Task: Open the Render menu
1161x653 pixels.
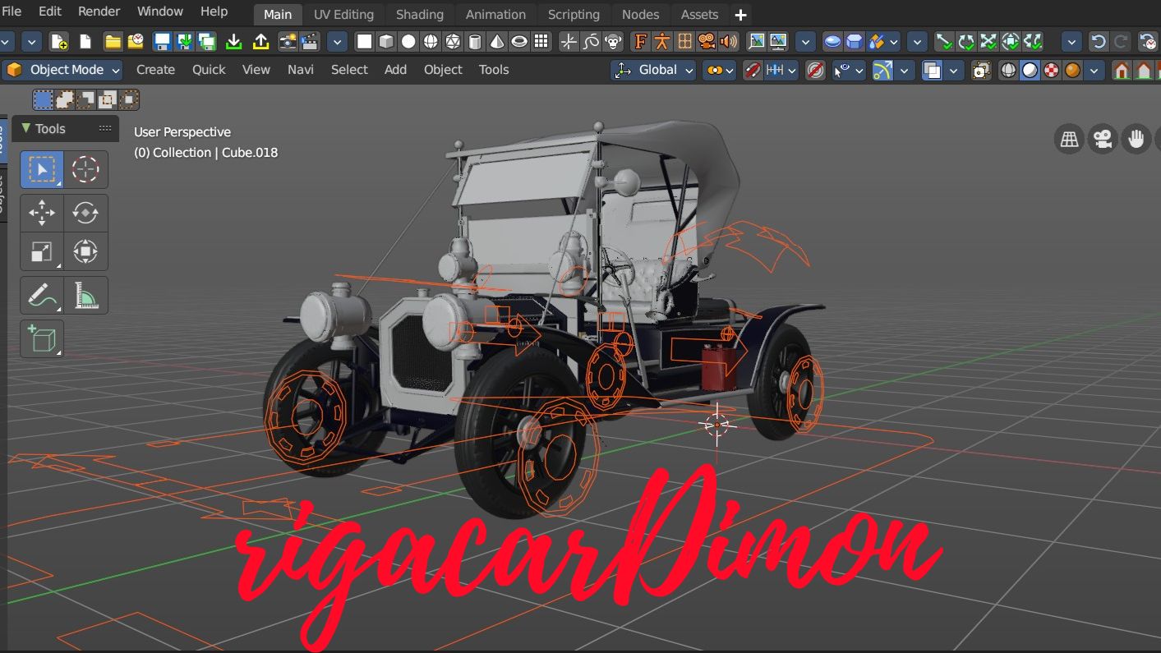Action: click(99, 11)
